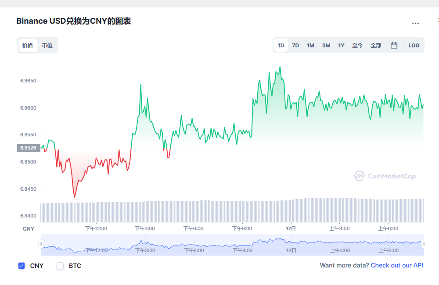Click the 上午3:00 main x-axis label
Image resolution: width=439 pixels, height=285 pixels.
tap(340, 228)
